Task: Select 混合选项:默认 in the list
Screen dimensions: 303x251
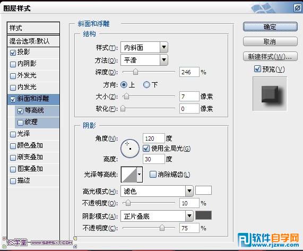Action: coord(33,41)
